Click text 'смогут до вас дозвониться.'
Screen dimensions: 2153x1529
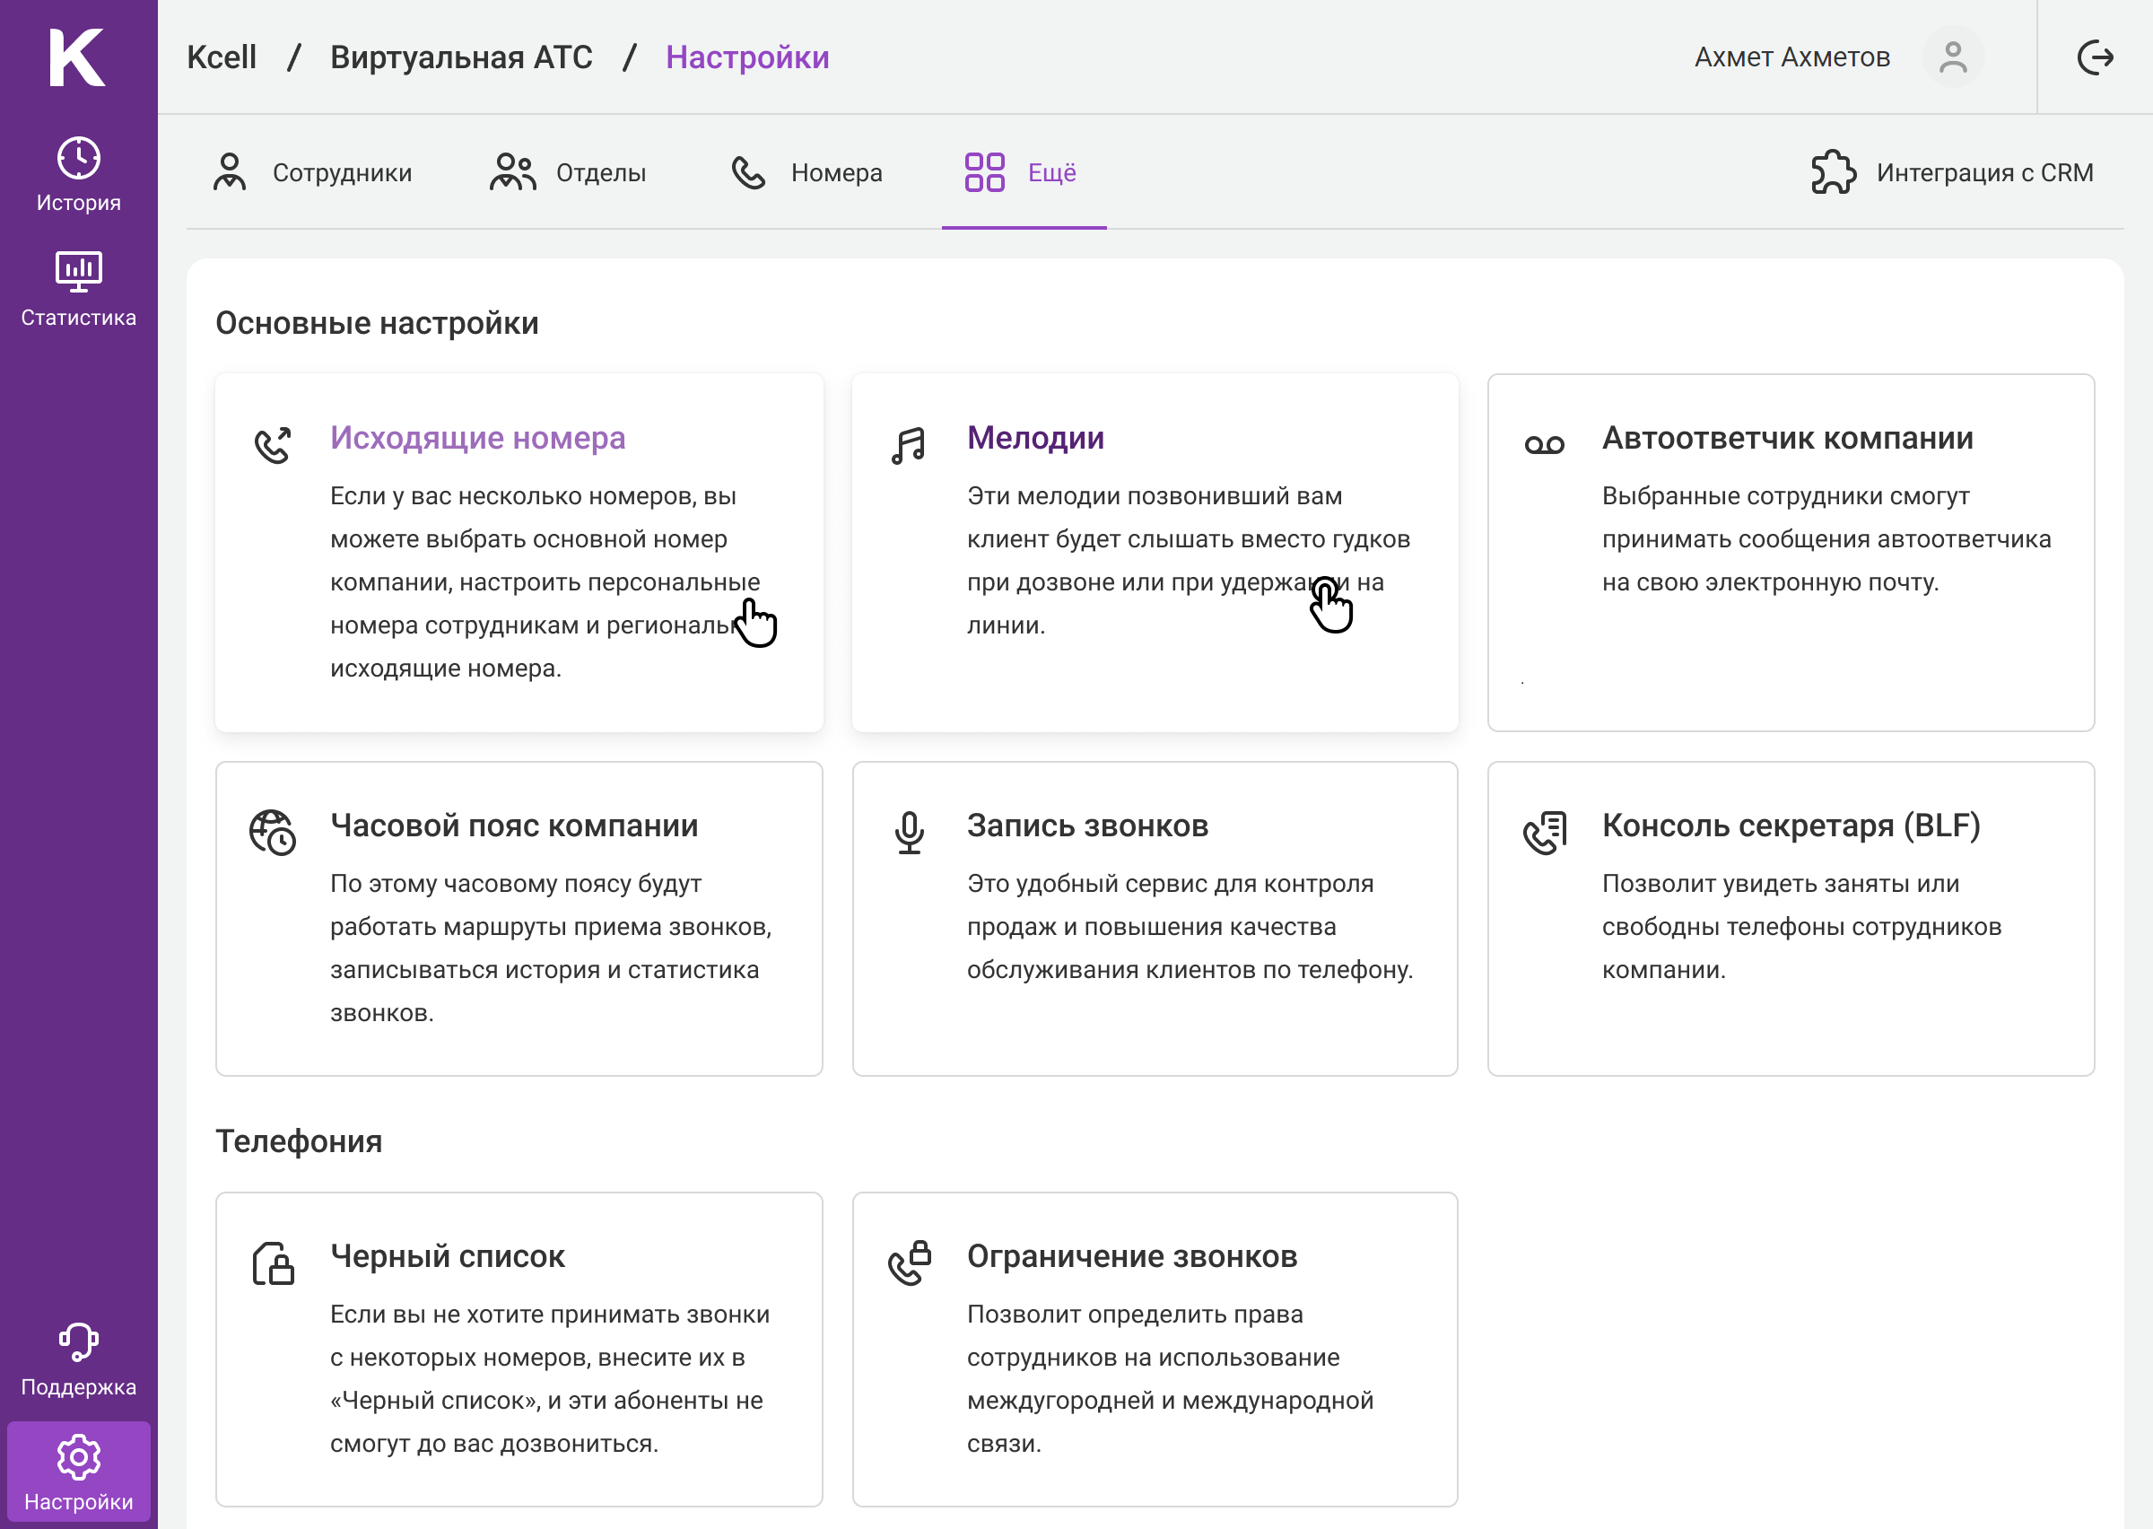(x=493, y=1444)
